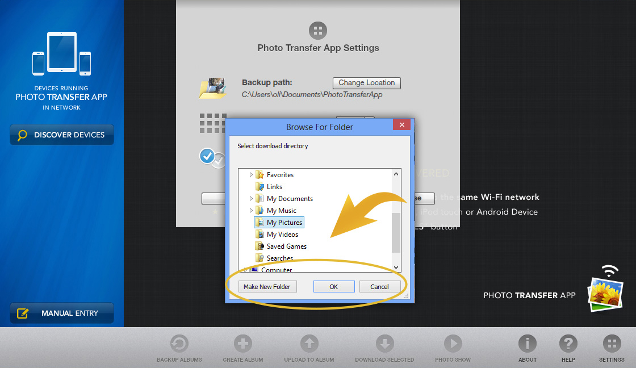This screenshot has width=636, height=368.
Task: Close the Browse For Folder dialog
Action: [402, 124]
